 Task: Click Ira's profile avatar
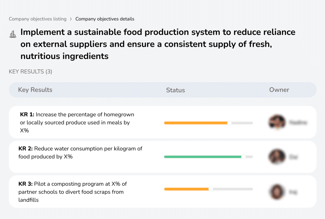[277, 191]
